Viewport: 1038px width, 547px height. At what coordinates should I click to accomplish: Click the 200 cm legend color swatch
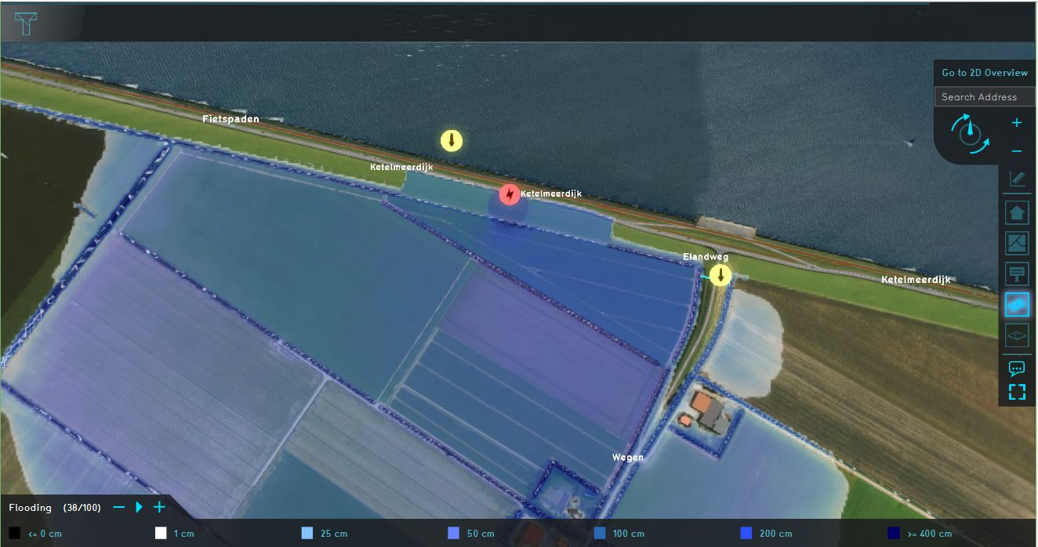[x=746, y=534]
